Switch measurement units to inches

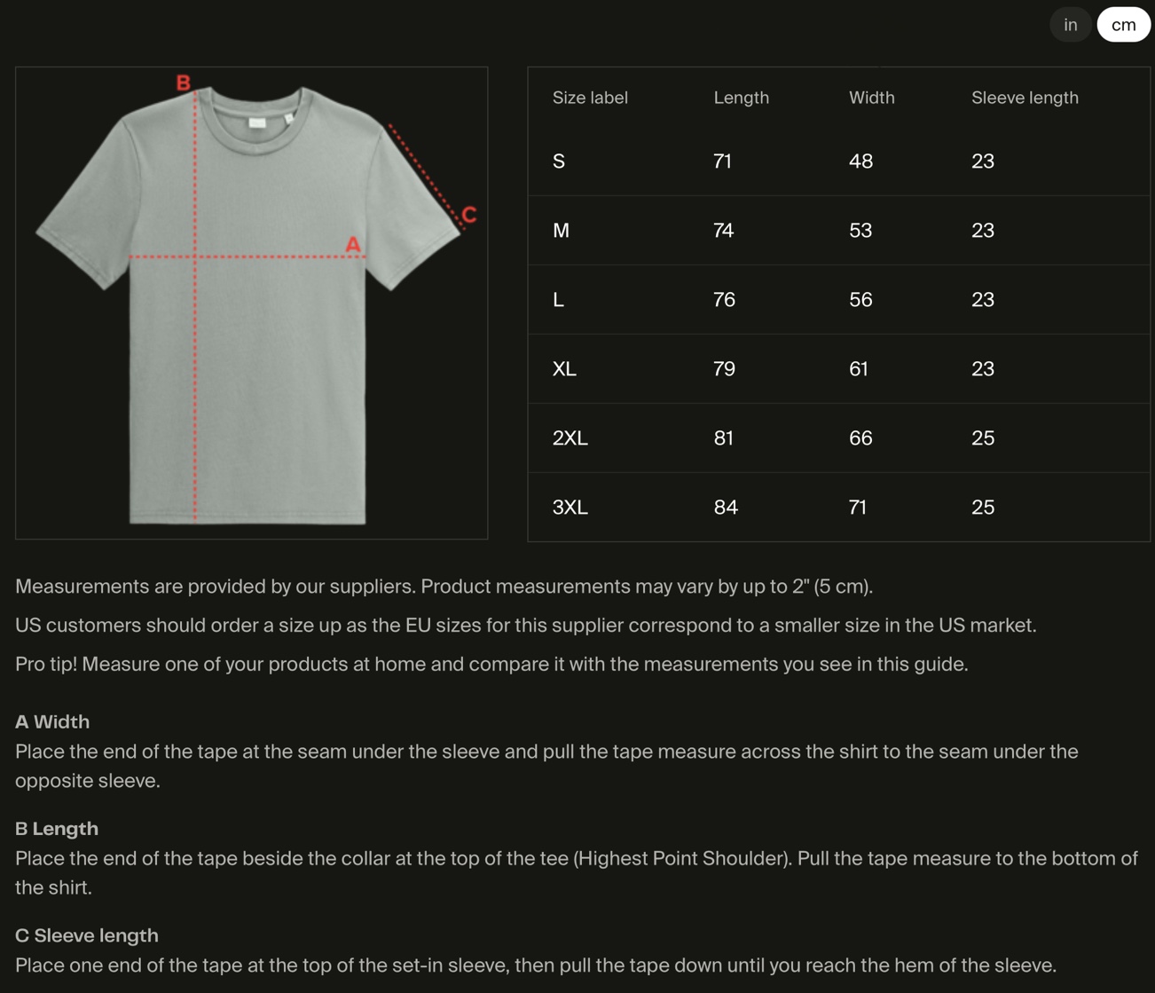(x=1070, y=25)
